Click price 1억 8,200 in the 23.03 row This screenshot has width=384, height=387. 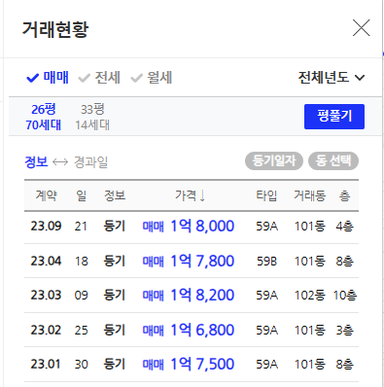[x=202, y=295]
